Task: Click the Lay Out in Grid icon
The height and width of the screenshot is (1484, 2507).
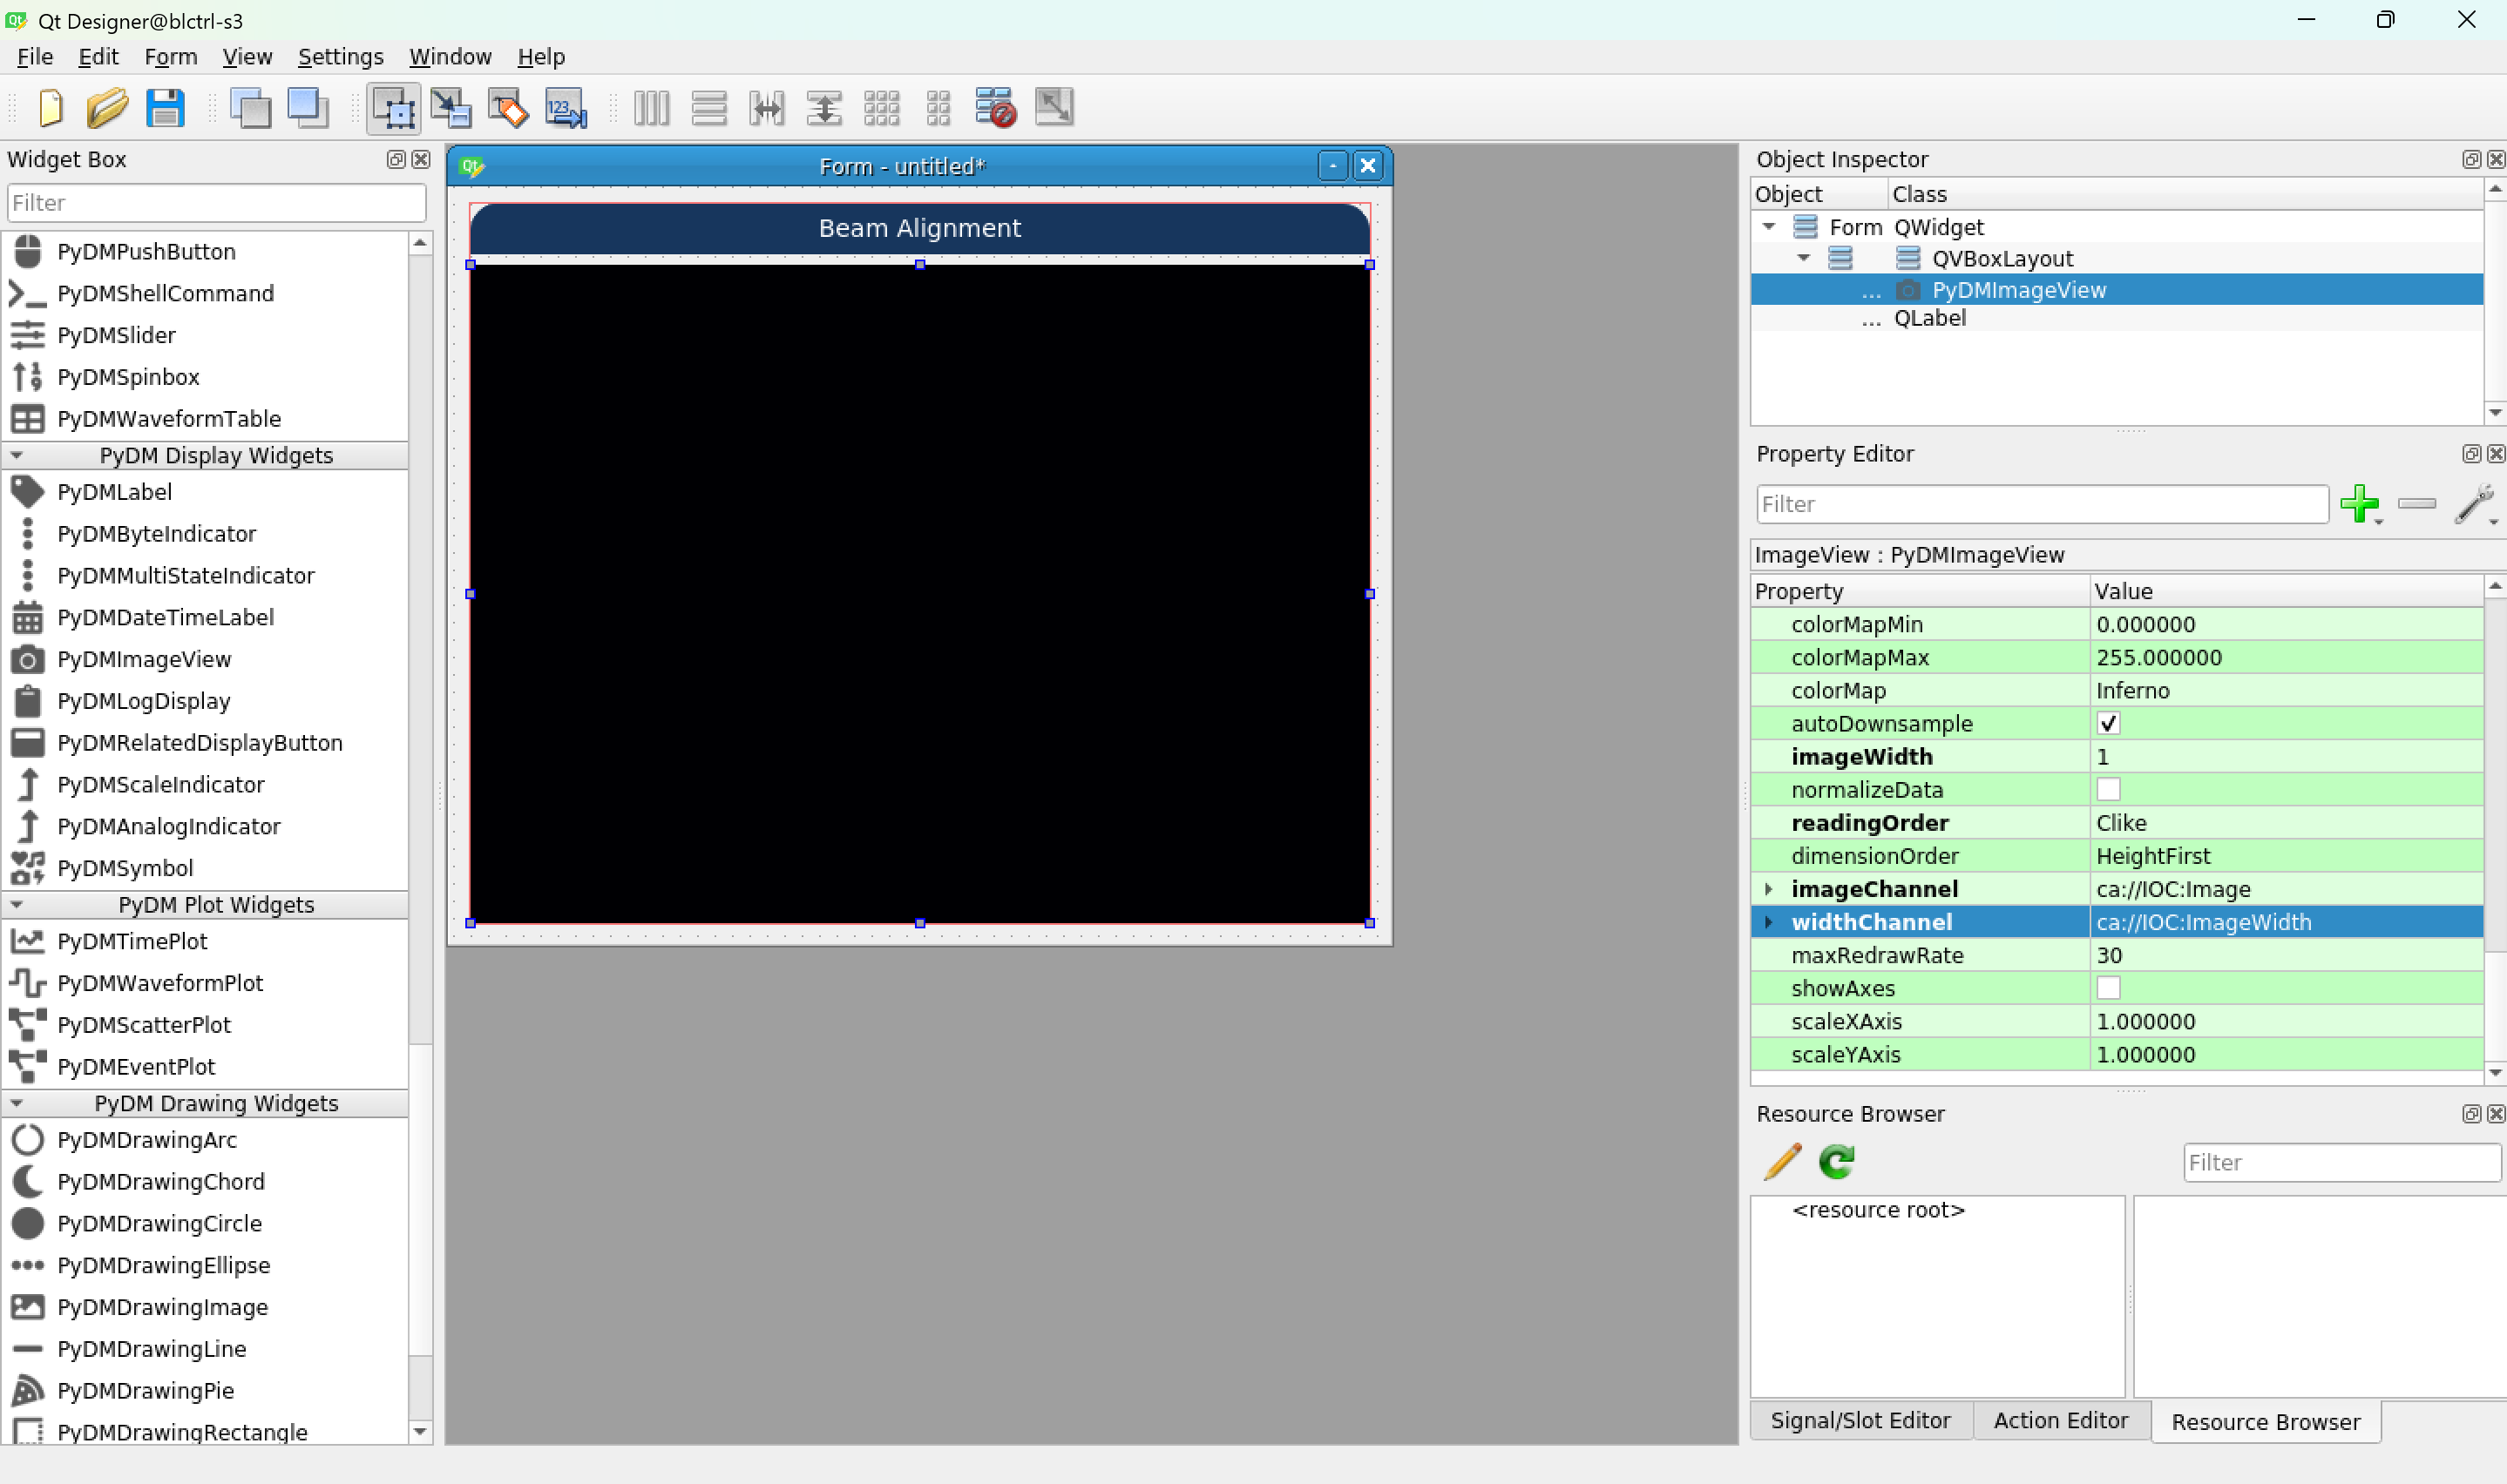Action: pyautogui.click(x=881, y=107)
